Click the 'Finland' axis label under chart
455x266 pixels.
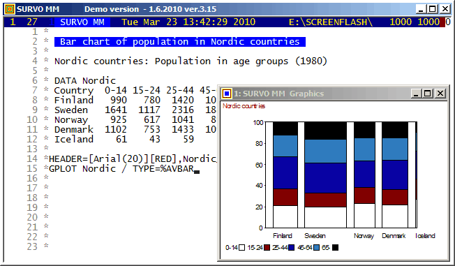click(283, 236)
